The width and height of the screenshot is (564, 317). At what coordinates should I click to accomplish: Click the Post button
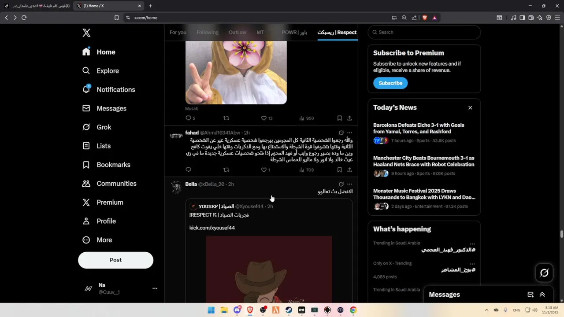(115, 260)
